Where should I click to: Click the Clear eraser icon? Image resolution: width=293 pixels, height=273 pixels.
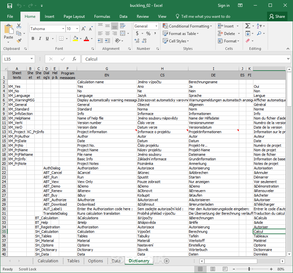[x=248, y=40]
